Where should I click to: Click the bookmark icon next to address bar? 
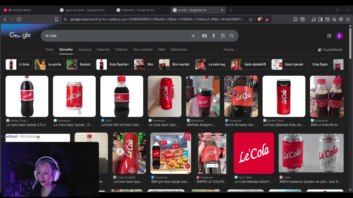point(56,19)
